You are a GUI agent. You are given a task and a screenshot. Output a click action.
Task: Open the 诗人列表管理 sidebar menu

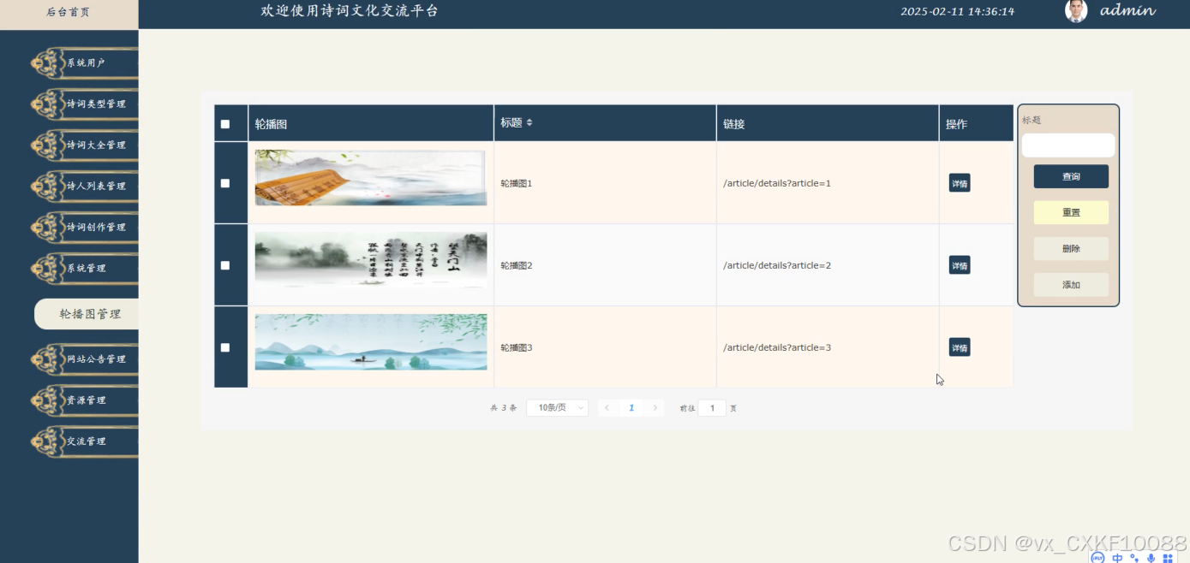tap(84, 186)
